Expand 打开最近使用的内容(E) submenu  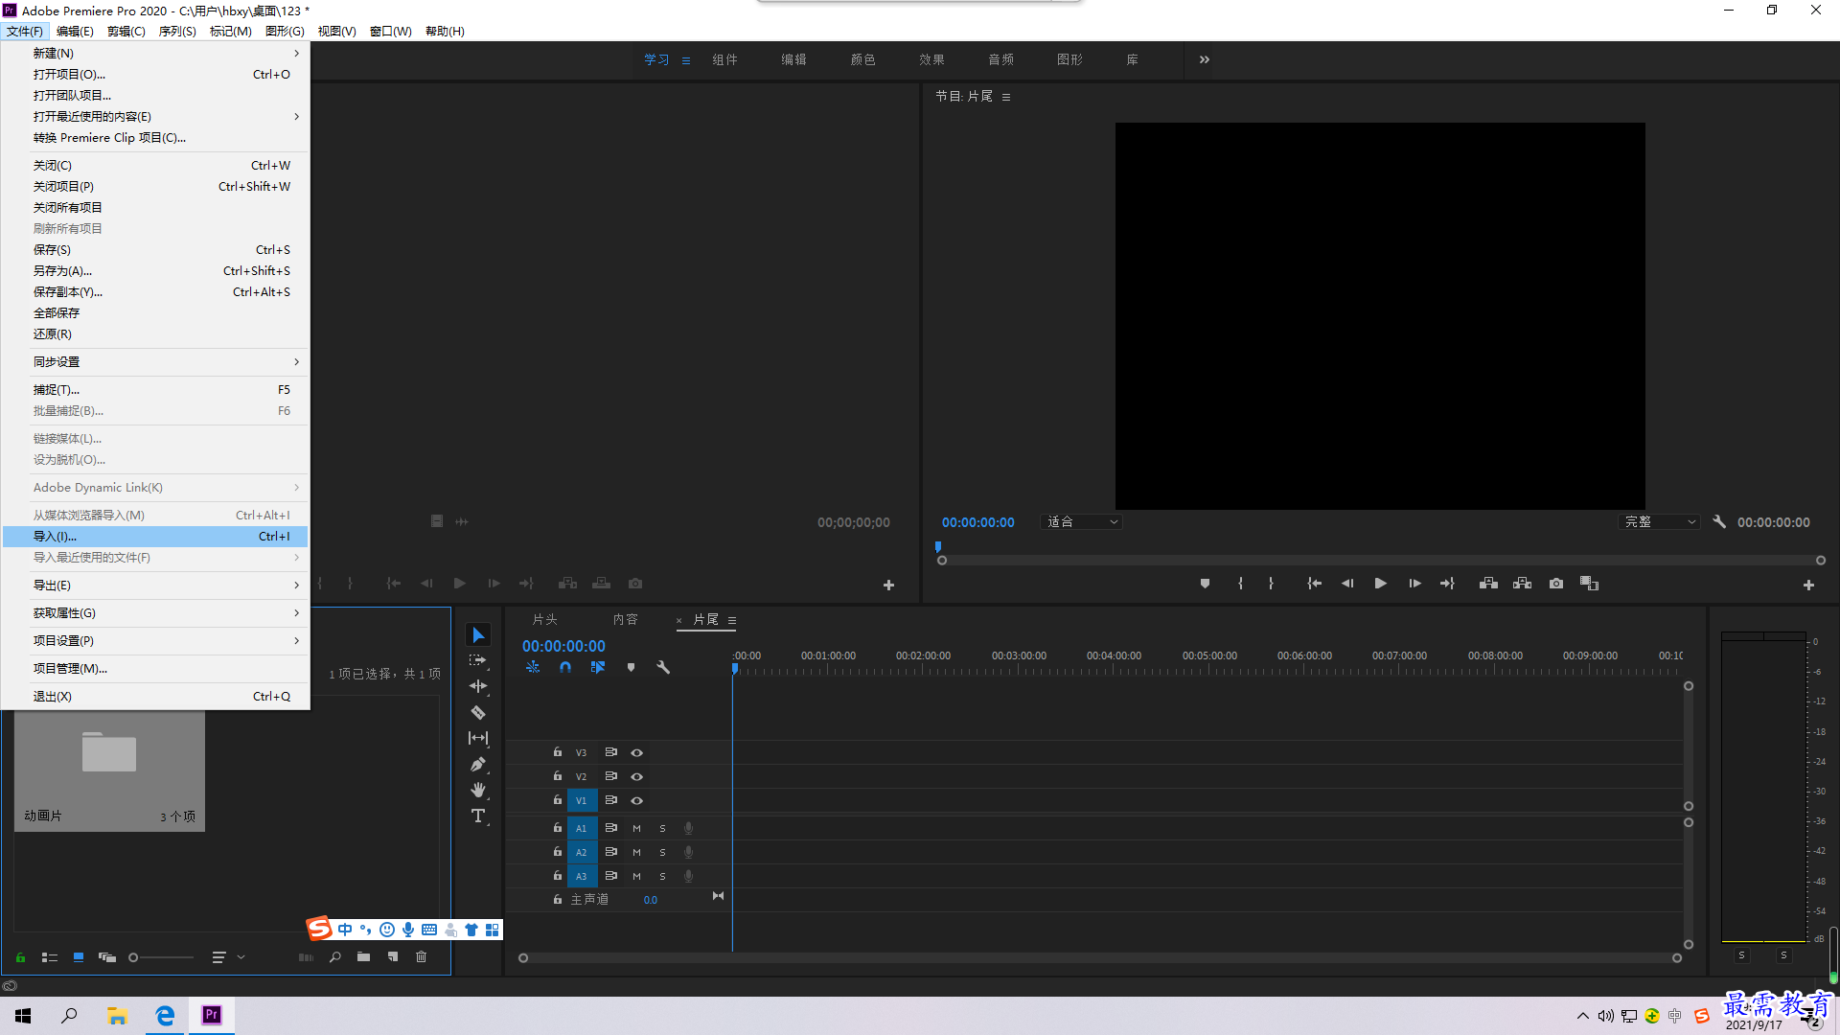(x=155, y=117)
